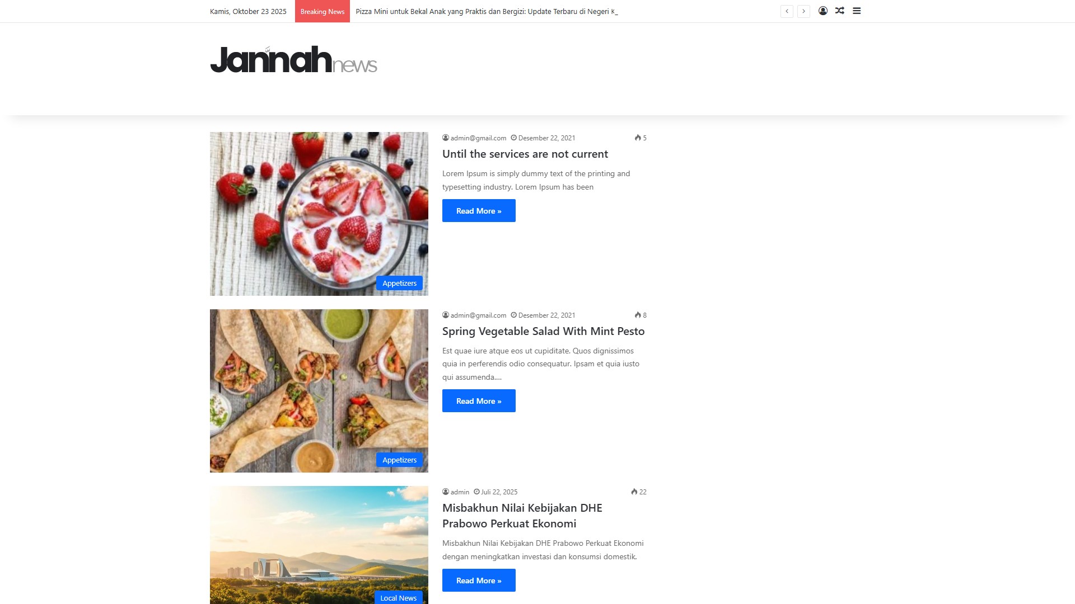The height and width of the screenshot is (604, 1075).
Task: Click author icon beside admin on Misbakhun post
Action: (446, 492)
